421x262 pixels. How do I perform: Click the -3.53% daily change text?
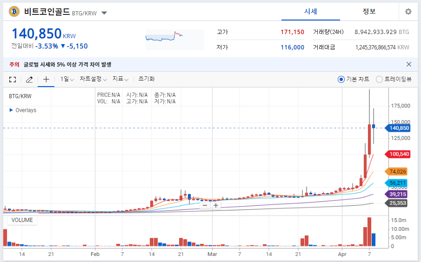(47, 46)
